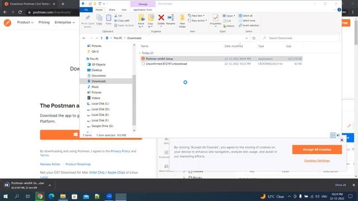Open the Privacy Policy link
Viewport: 358px width, 201px height.
(120, 151)
